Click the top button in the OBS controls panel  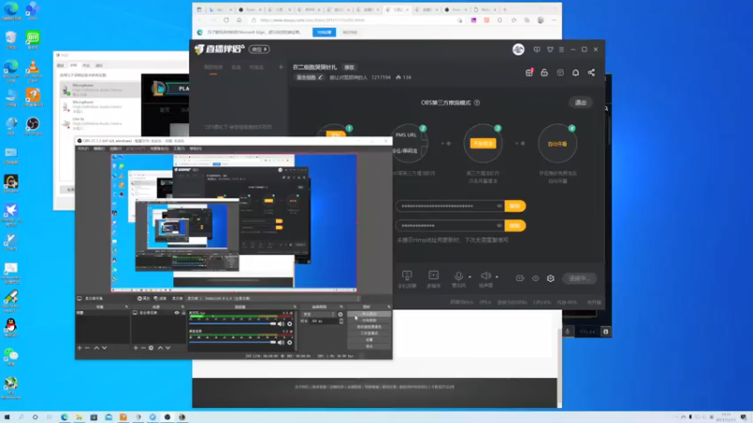pyautogui.click(x=369, y=314)
